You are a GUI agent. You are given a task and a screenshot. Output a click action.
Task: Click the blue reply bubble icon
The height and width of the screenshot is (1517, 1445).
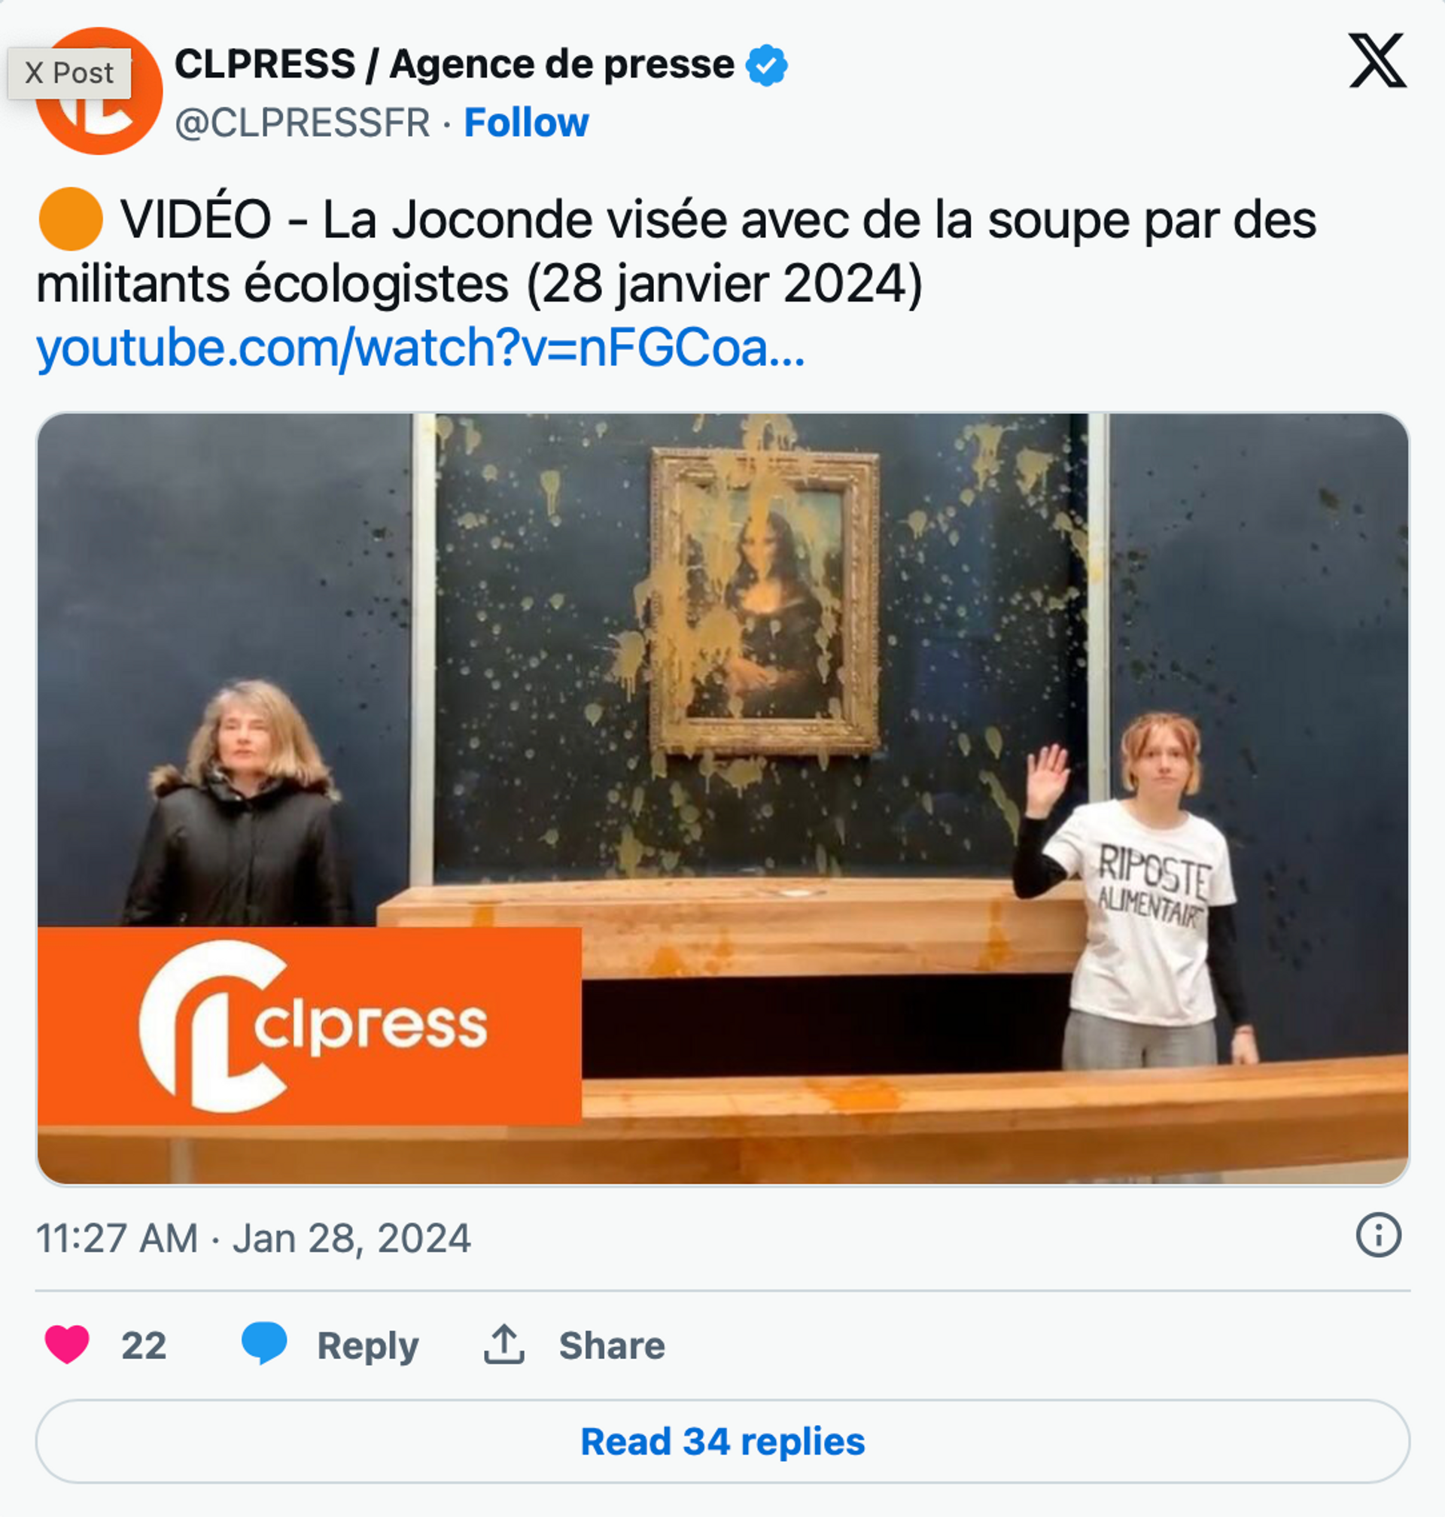click(264, 1343)
